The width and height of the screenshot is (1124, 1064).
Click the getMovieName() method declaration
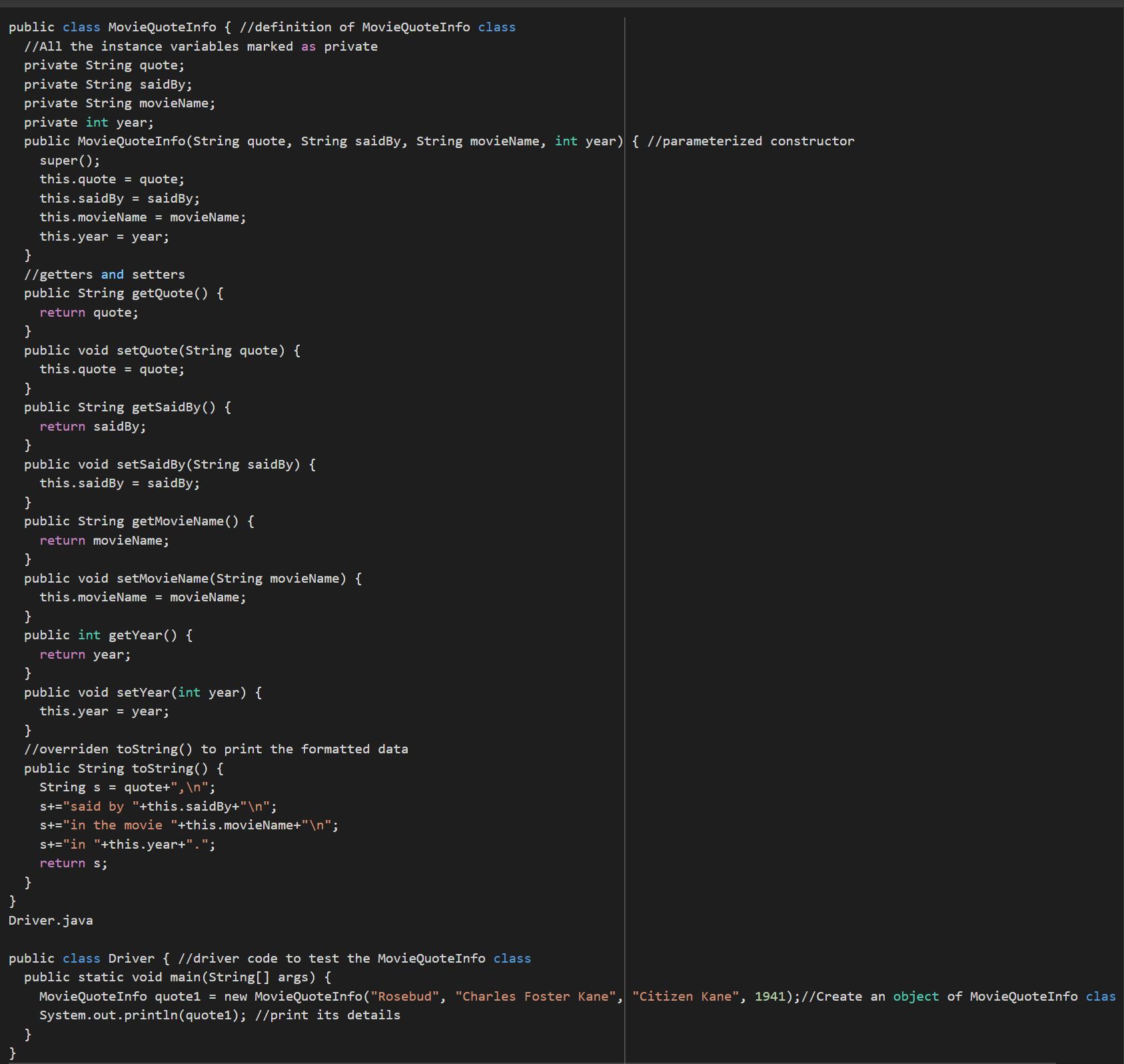(x=139, y=521)
